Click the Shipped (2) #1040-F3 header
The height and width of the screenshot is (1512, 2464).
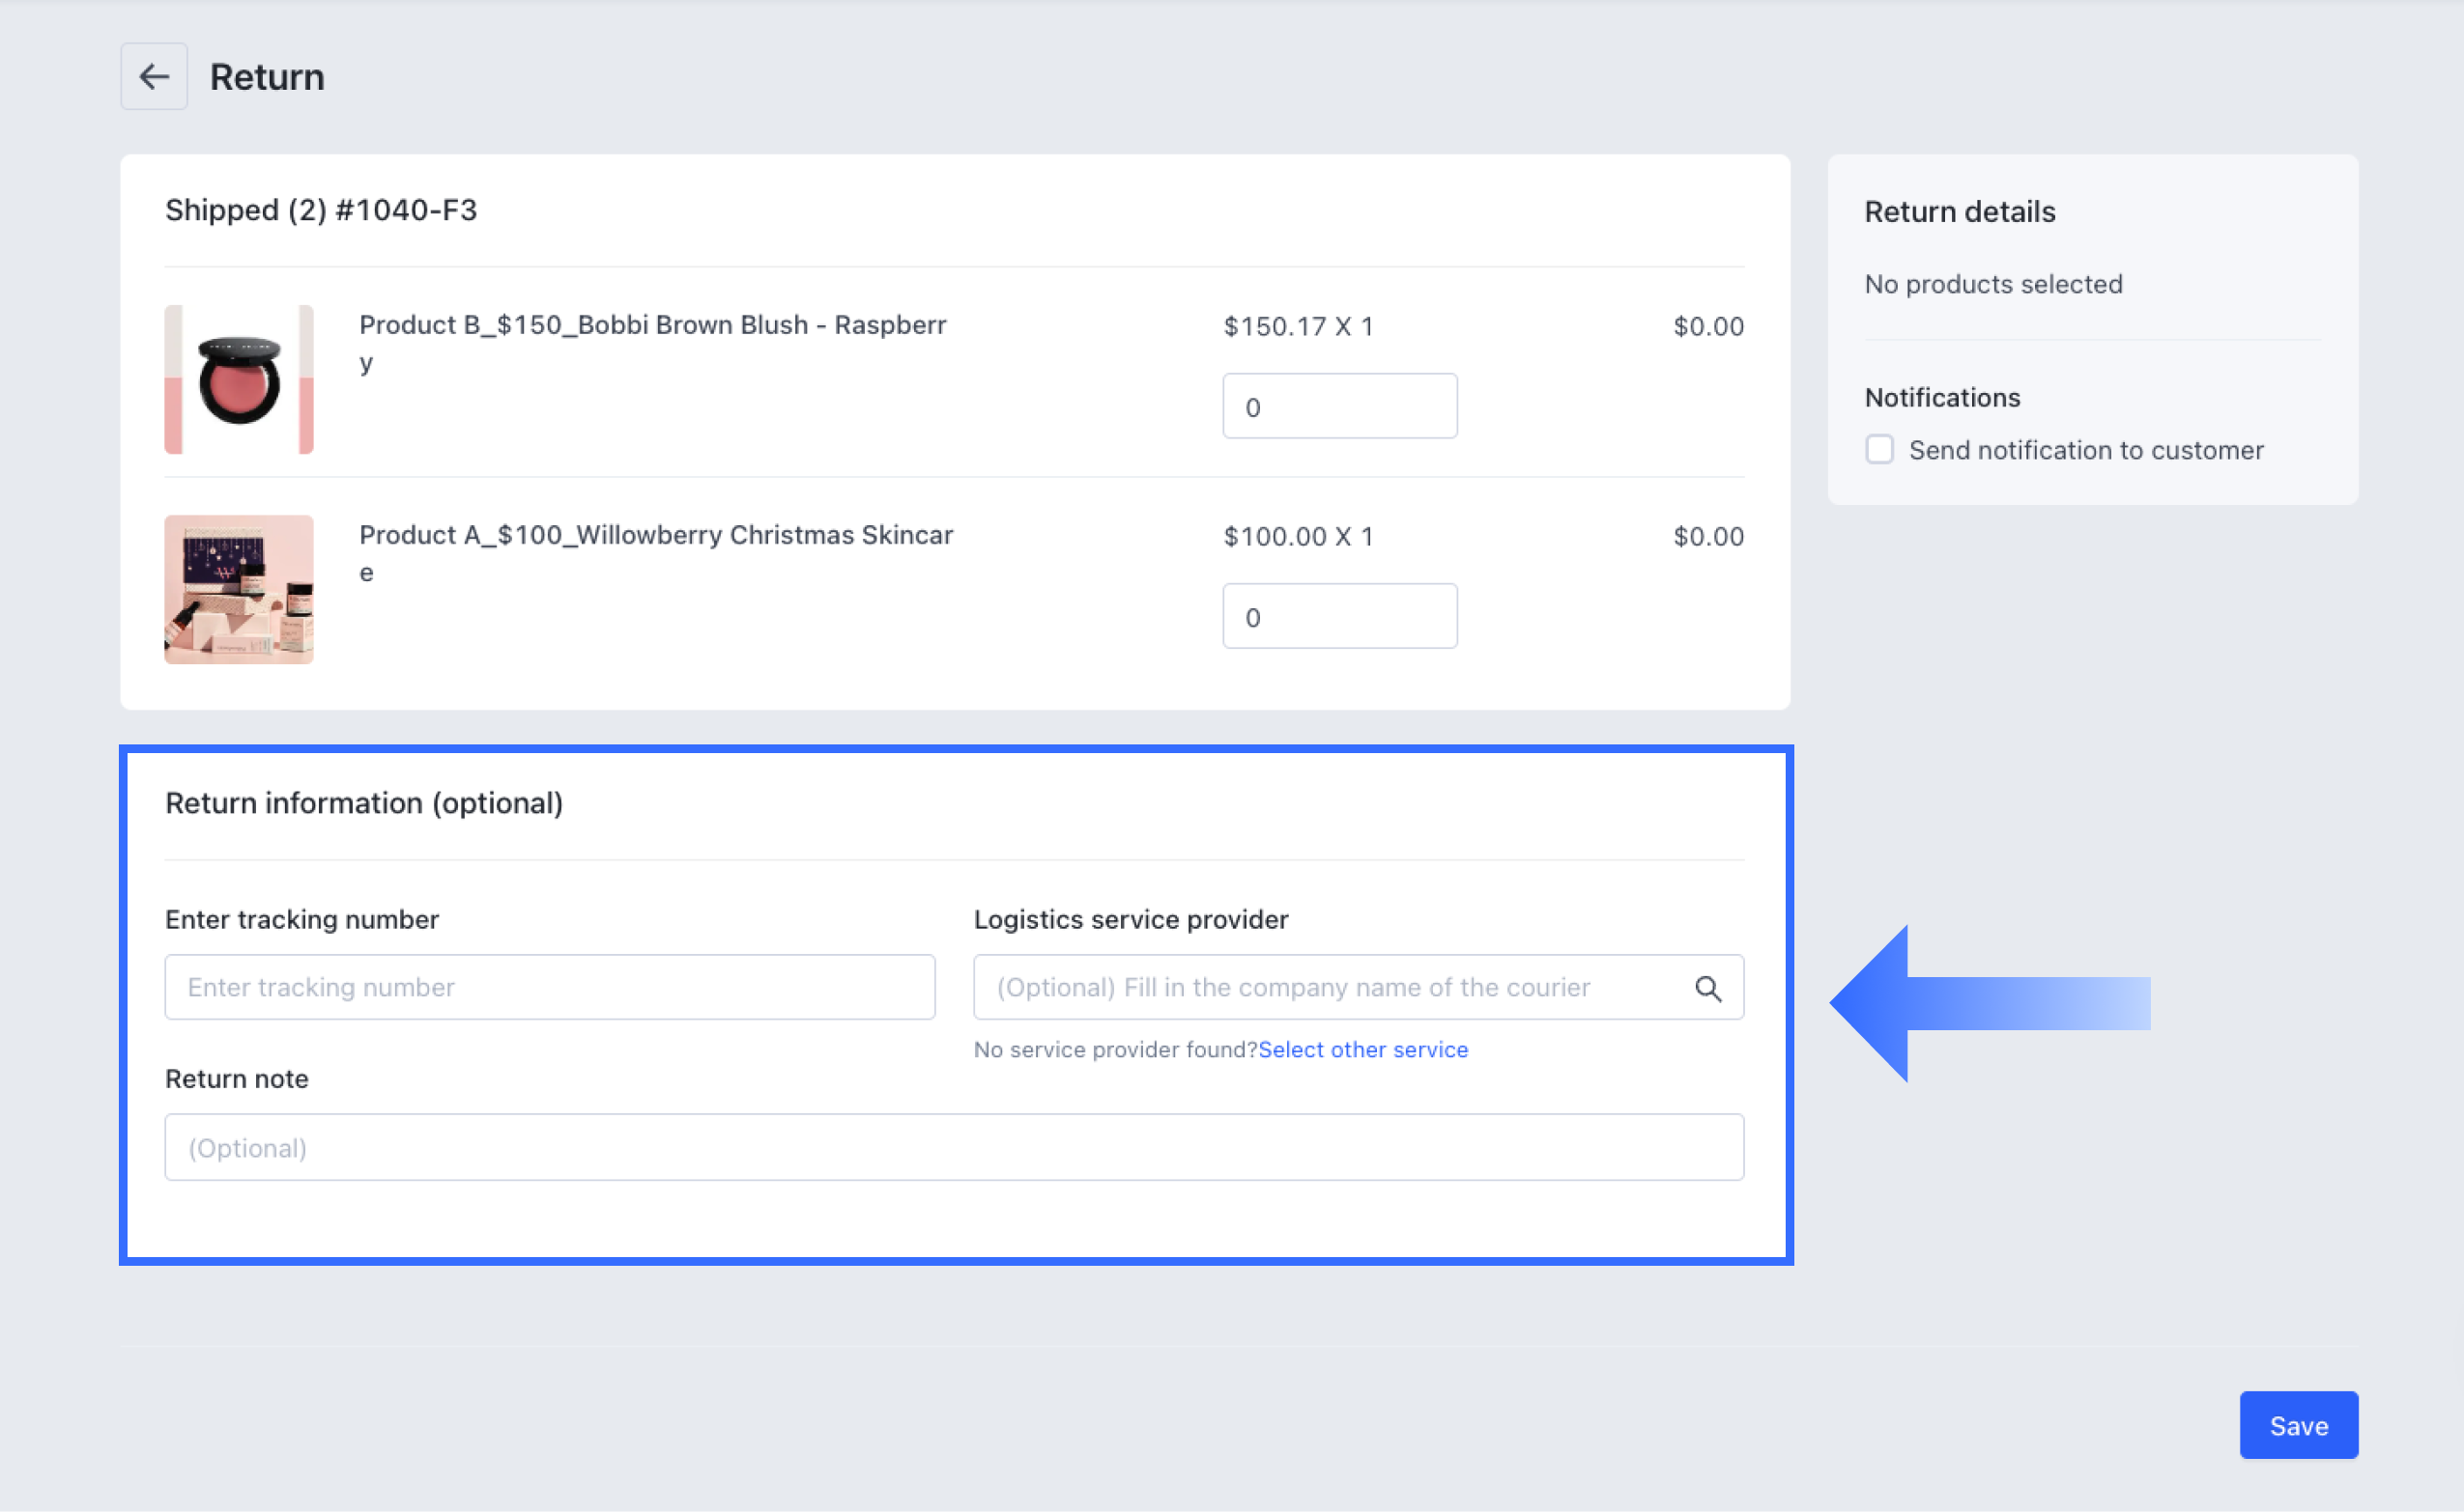coord(320,210)
